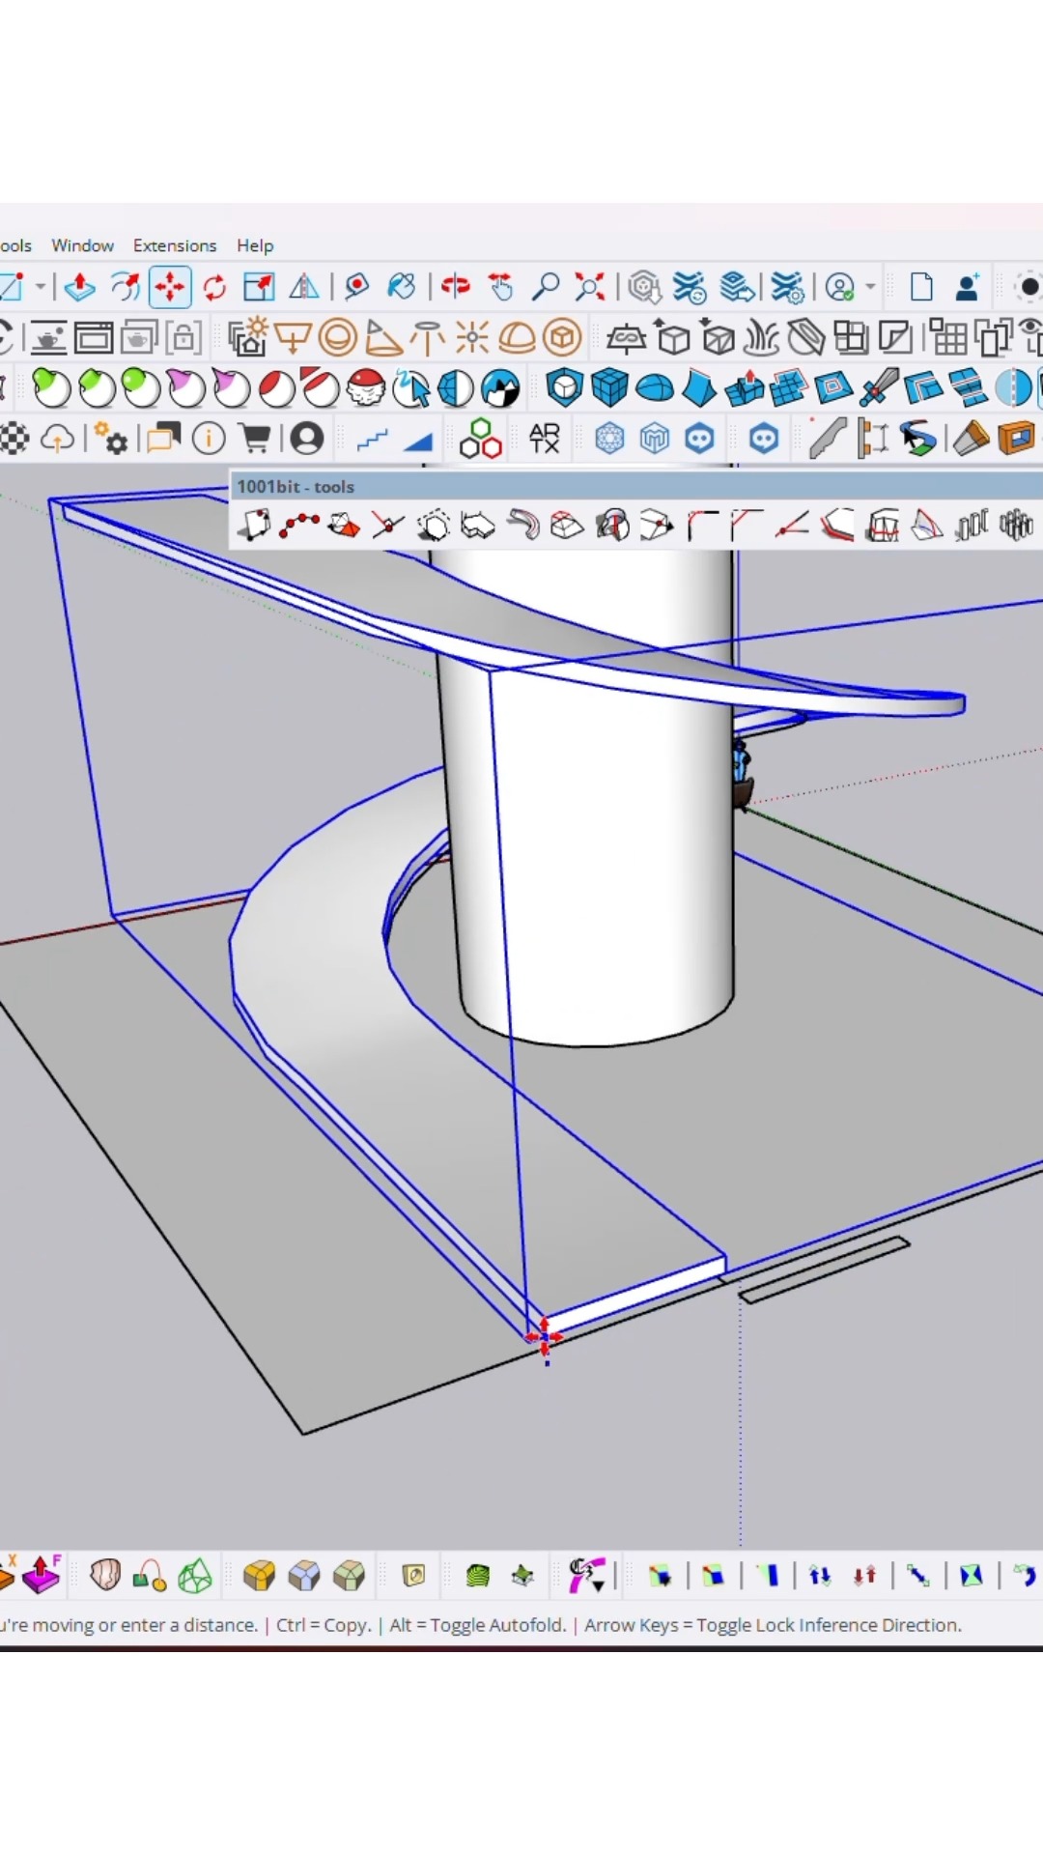
Task: Click the blue ramp wedge icon
Action: click(418, 442)
